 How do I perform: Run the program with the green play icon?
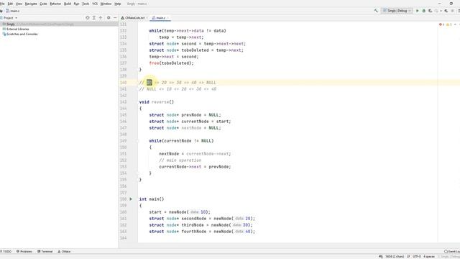pos(417,11)
